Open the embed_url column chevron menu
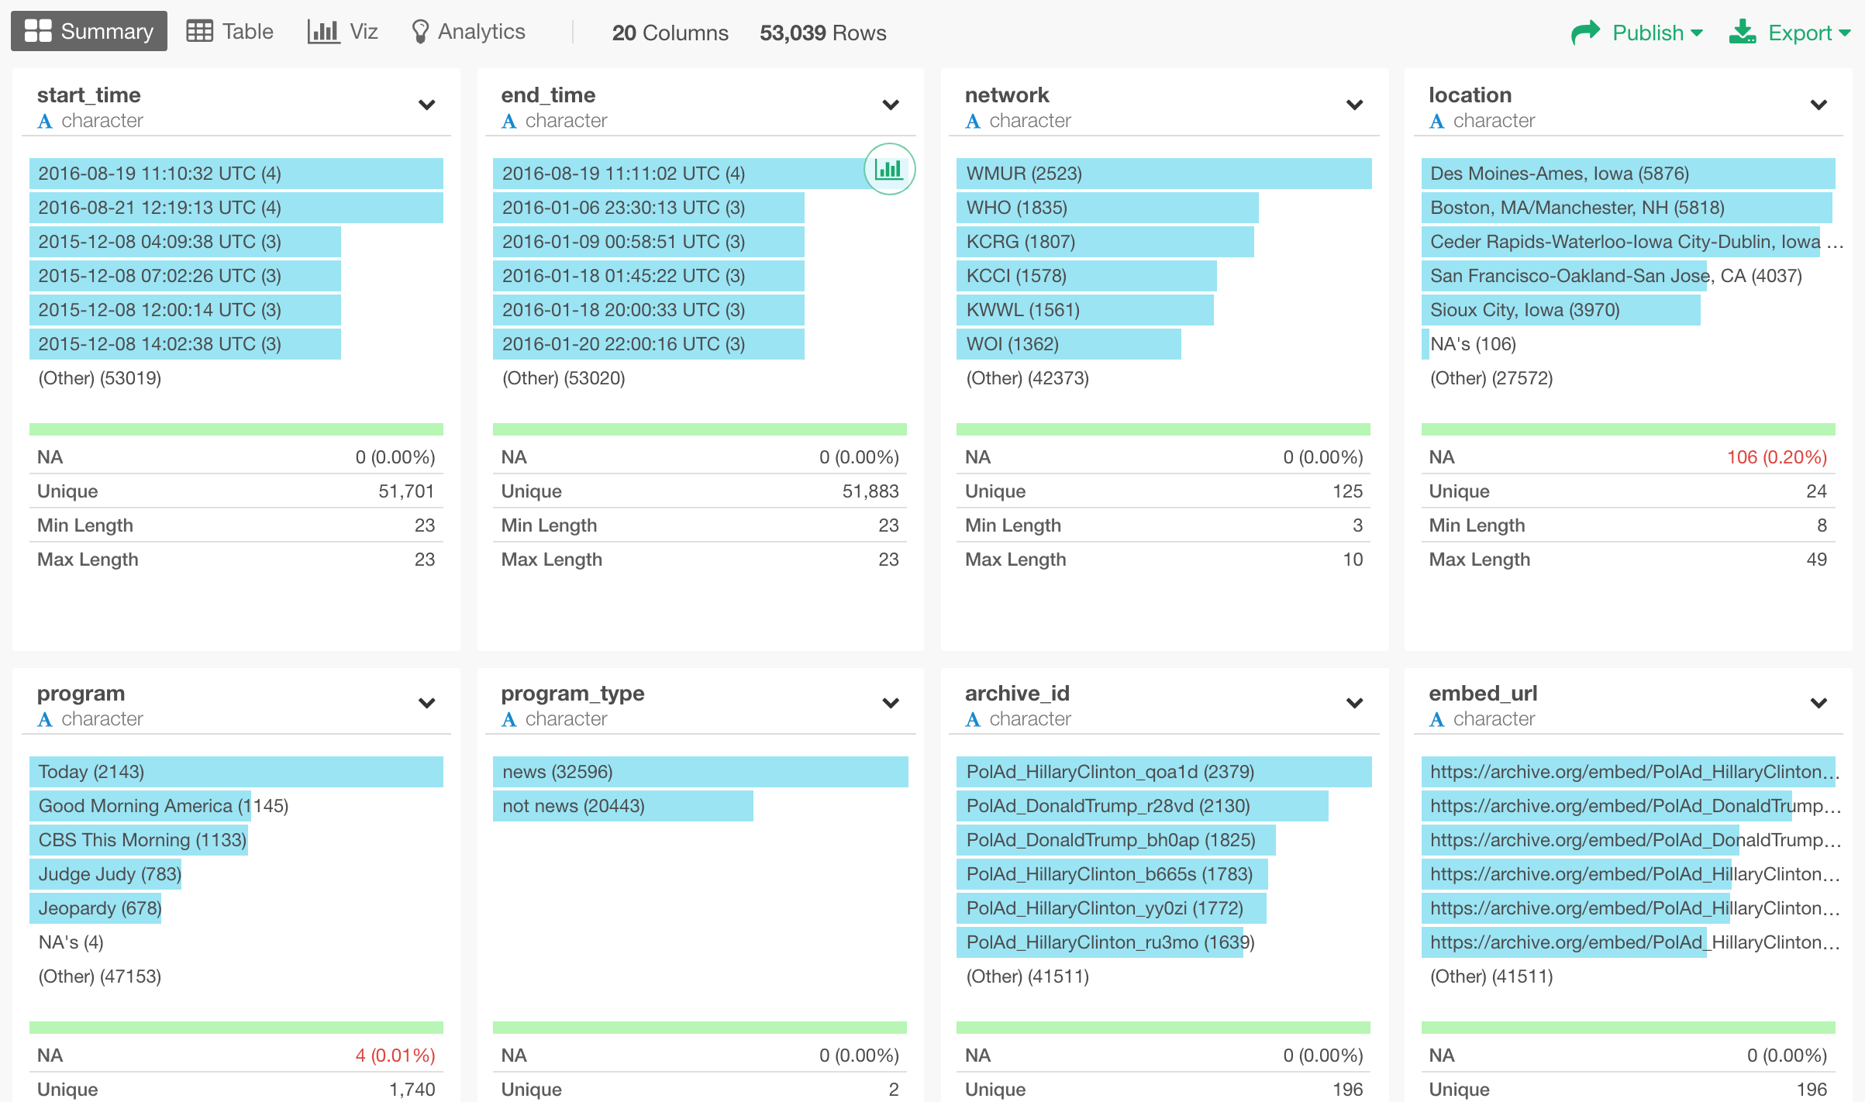1865x1102 pixels. [1818, 703]
